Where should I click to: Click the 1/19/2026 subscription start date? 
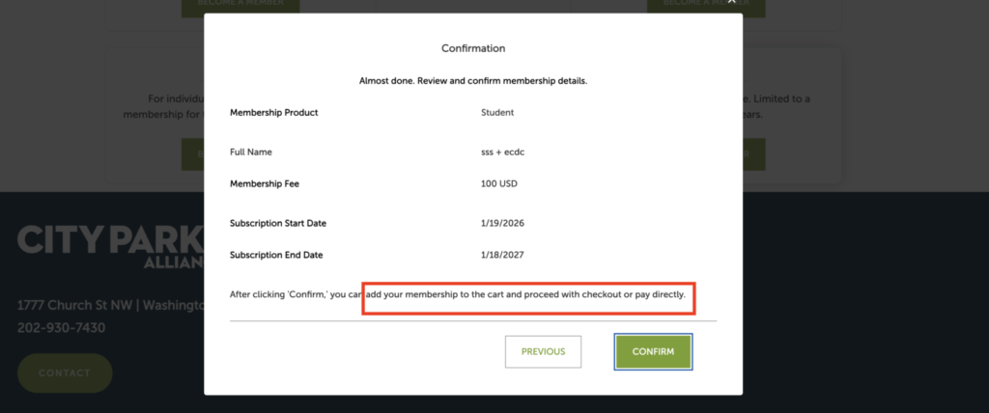[503, 224]
